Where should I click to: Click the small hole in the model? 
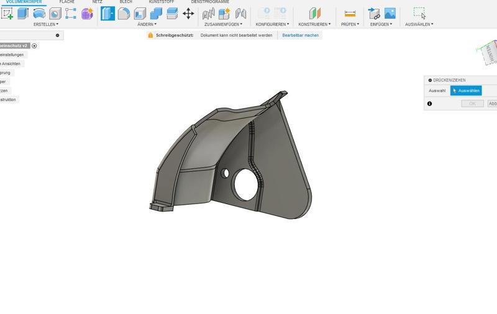click(226, 173)
